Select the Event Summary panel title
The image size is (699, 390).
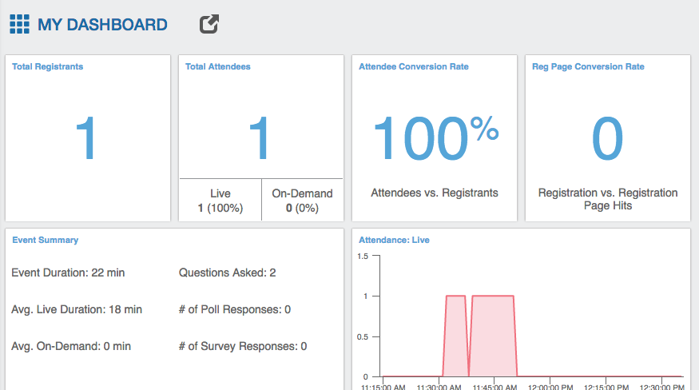tap(46, 240)
